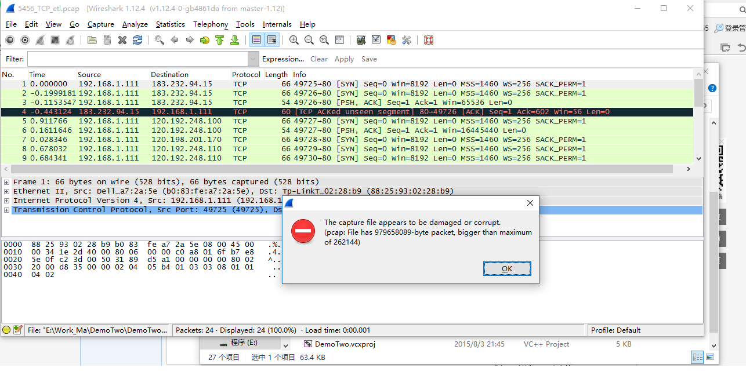Viewport: 746px width, 386px height.
Task: Restart the current capture
Action: (x=70, y=40)
